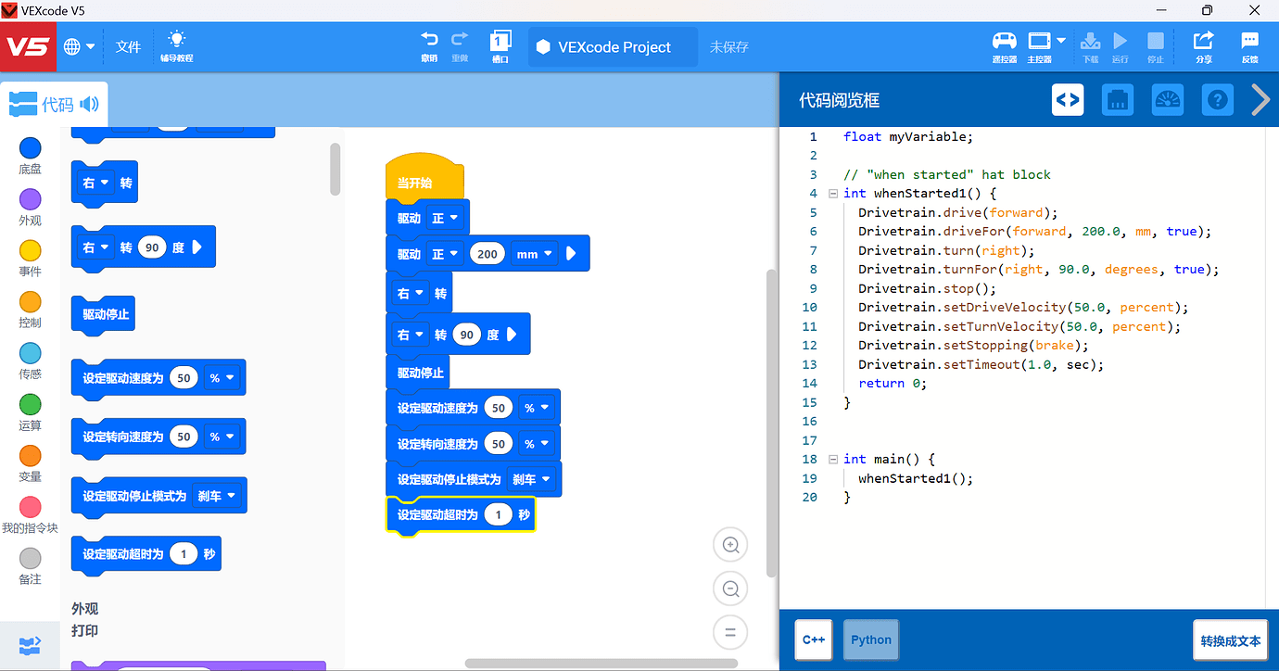The width and height of the screenshot is (1279, 671).
Task: Open 辅导教程 tutorials
Action: coord(175,46)
